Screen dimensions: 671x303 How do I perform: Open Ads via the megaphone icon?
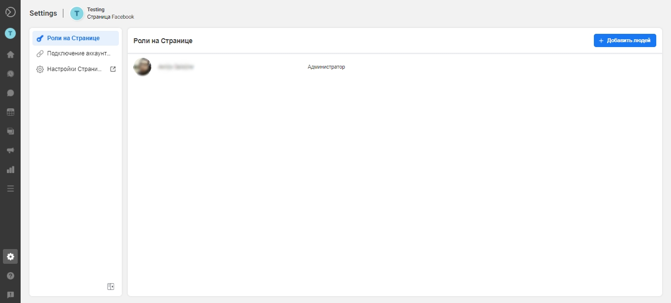(10, 151)
